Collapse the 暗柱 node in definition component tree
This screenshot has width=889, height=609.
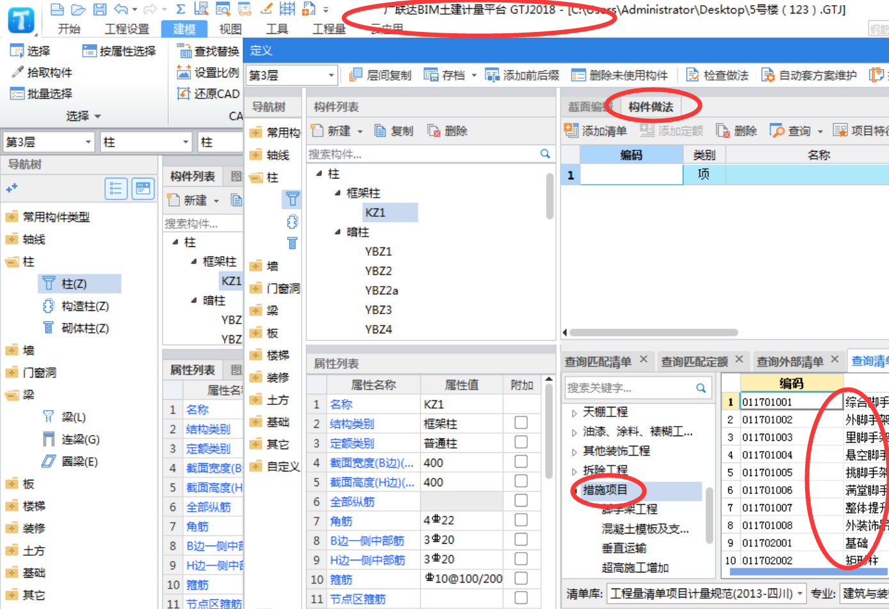click(338, 232)
